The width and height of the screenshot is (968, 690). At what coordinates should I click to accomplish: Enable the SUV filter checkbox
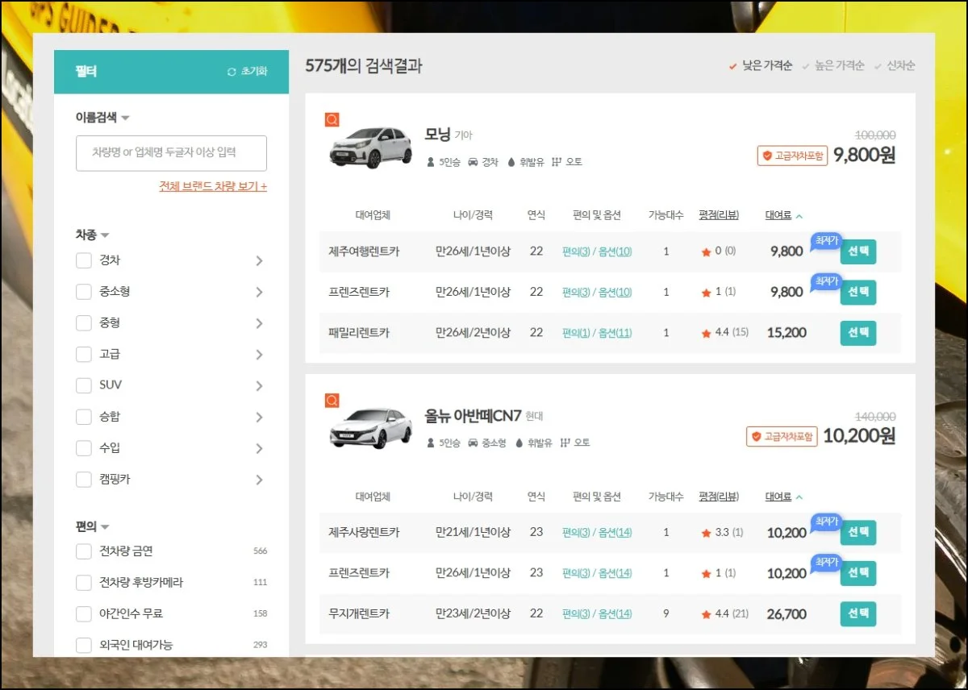[83, 385]
